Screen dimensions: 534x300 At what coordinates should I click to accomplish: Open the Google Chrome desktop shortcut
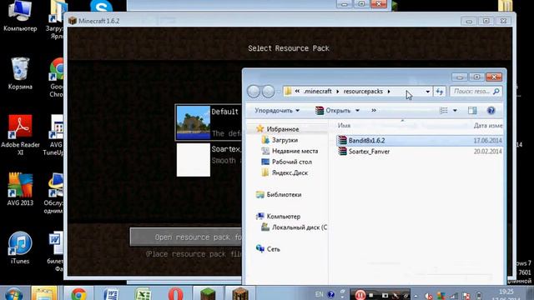[57, 77]
